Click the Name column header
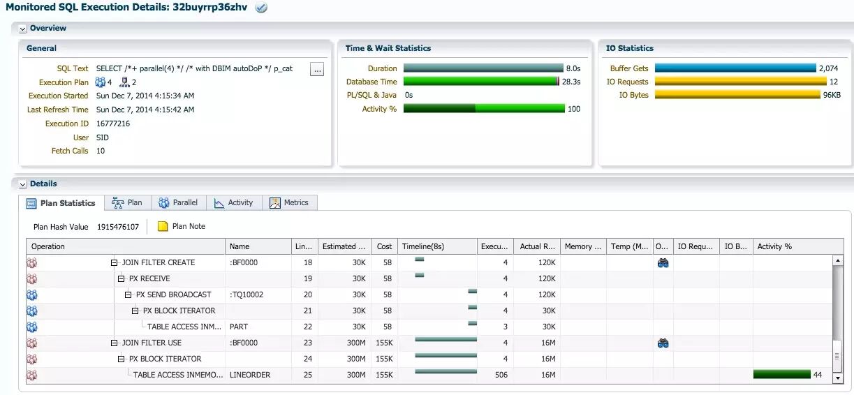The height and width of the screenshot is (395, 854). pyautogui.click(x=258, y=246)
